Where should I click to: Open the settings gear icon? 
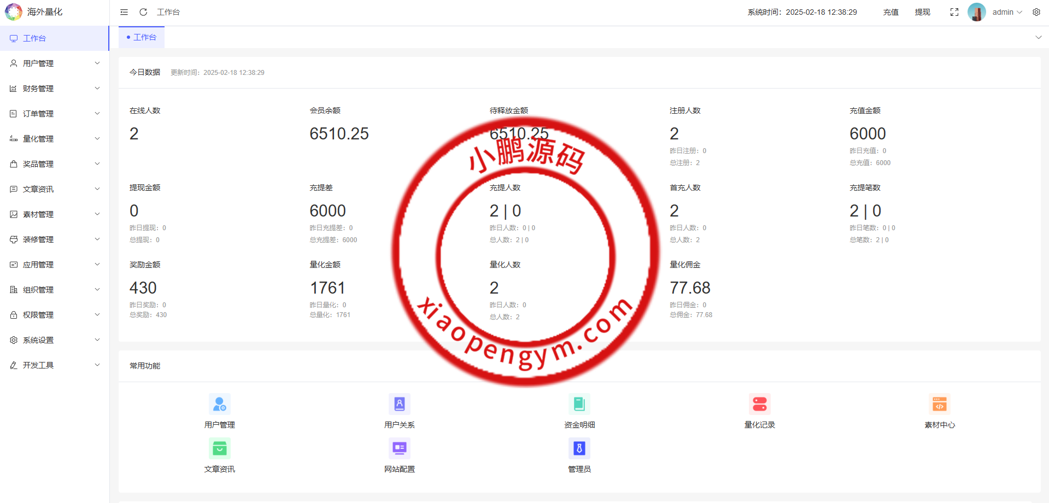pyautogui.click(x=1036, y=12)
